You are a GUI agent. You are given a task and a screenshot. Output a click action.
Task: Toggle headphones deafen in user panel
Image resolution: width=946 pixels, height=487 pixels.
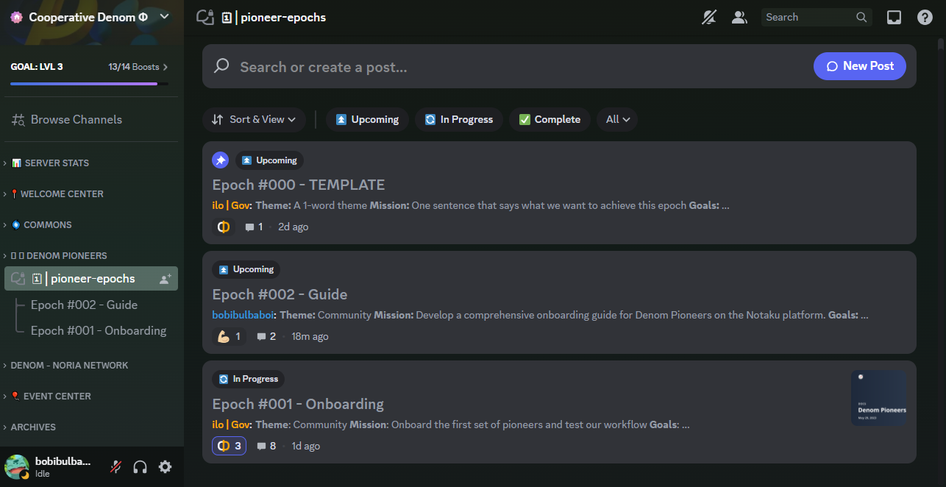point(141,466)
